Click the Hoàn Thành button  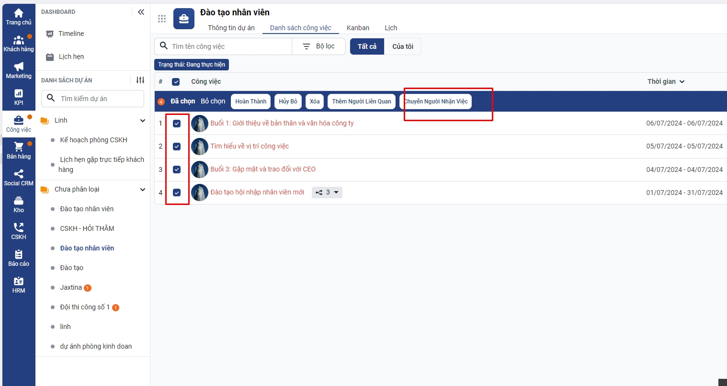[250, 102]
